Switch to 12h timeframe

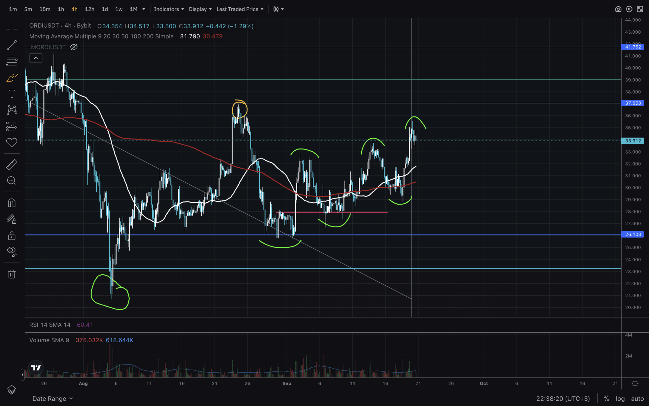click(x=89, y=9)
